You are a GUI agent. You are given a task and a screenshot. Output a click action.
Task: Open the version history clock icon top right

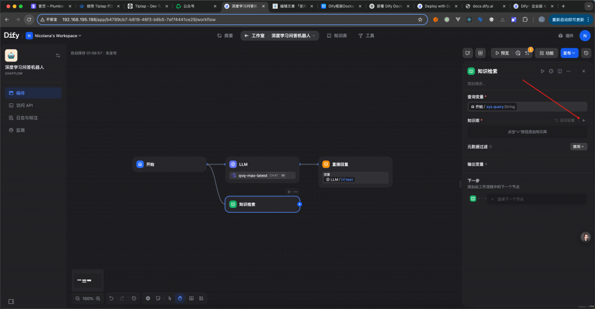tap(586, 53)
